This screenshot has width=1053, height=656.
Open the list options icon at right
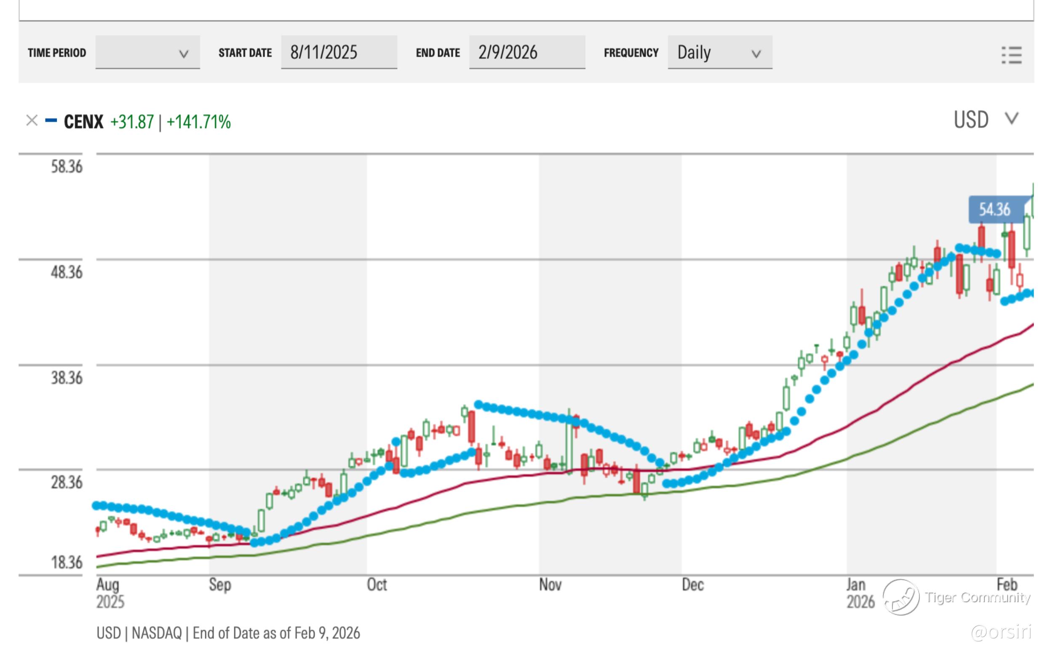click(x=1011, y=55)
